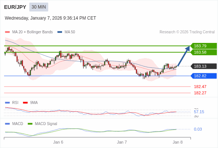This screenshot has height=148, width=218.
Task: Click the date 'Wednesday, January 7, 2026 9:36:14 PM CET'
Action: pyautogui.click(x=50, y=18)
